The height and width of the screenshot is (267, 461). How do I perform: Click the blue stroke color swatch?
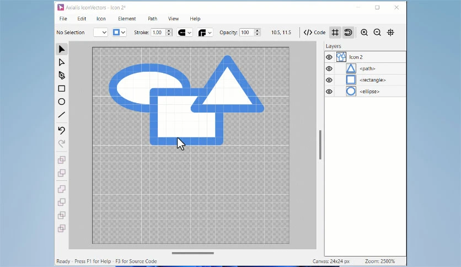pyautogui.click(x=116, y=33)
